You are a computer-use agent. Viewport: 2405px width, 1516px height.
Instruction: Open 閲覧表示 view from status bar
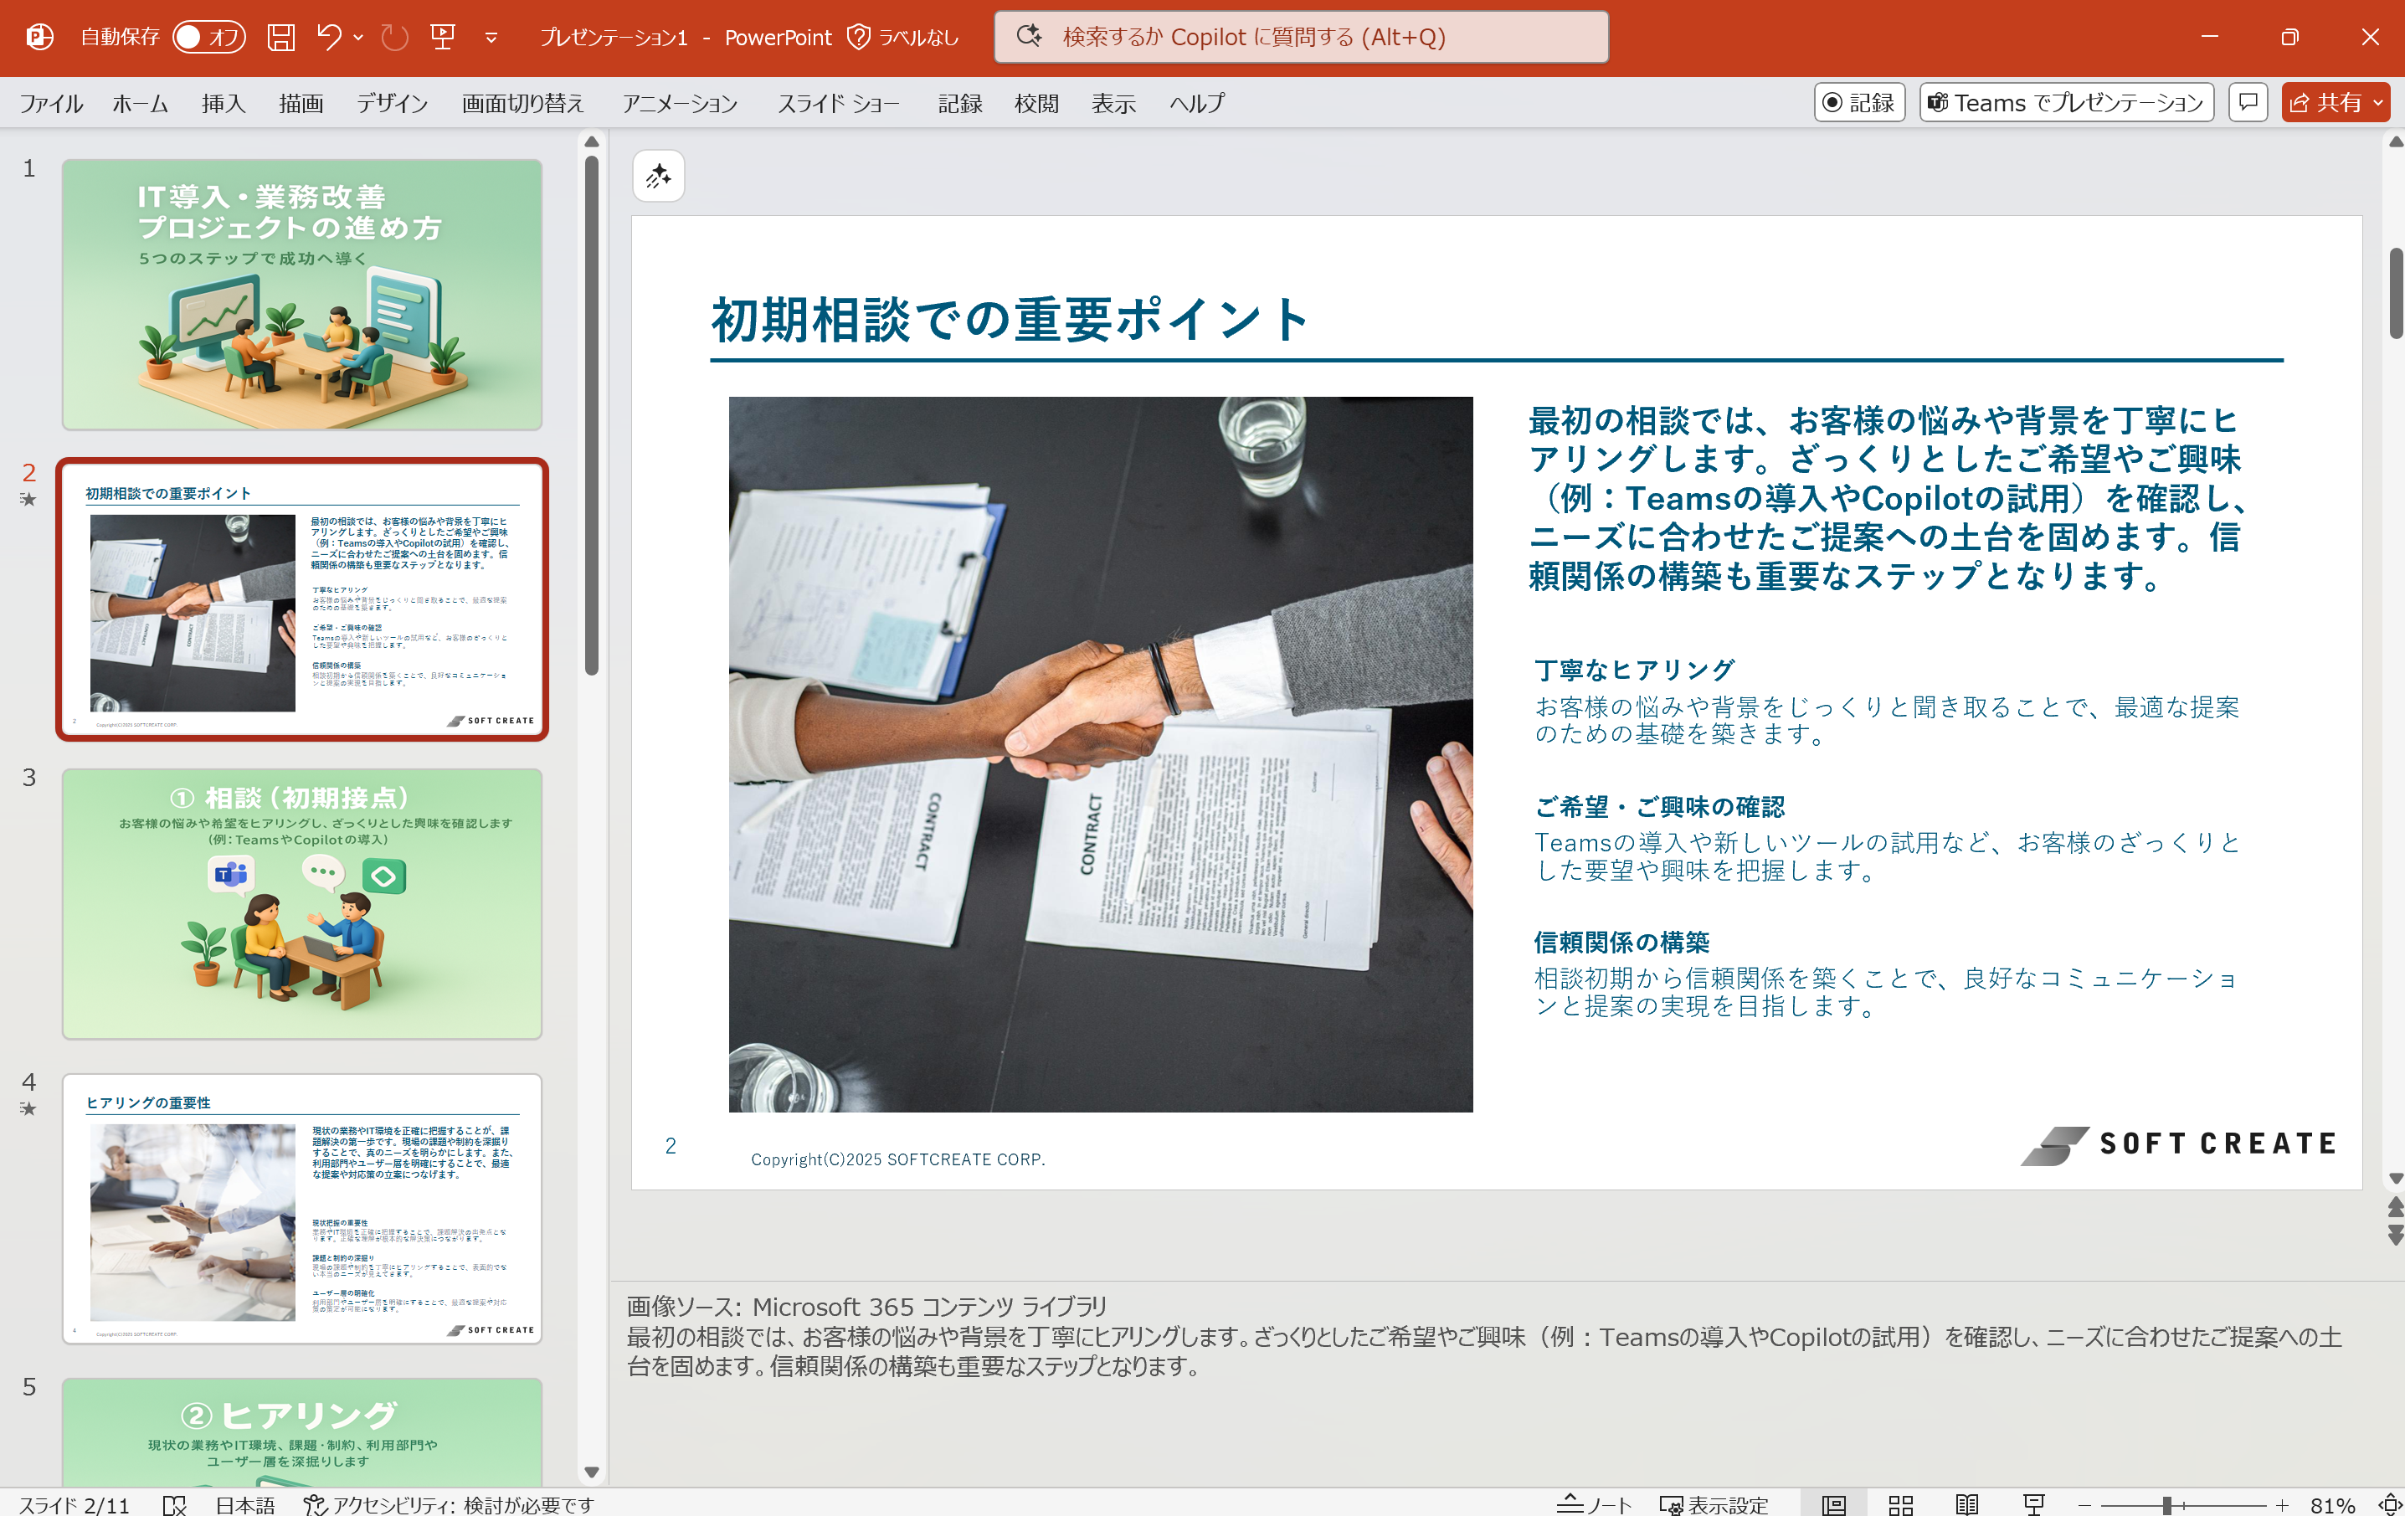[1967, 1504]
